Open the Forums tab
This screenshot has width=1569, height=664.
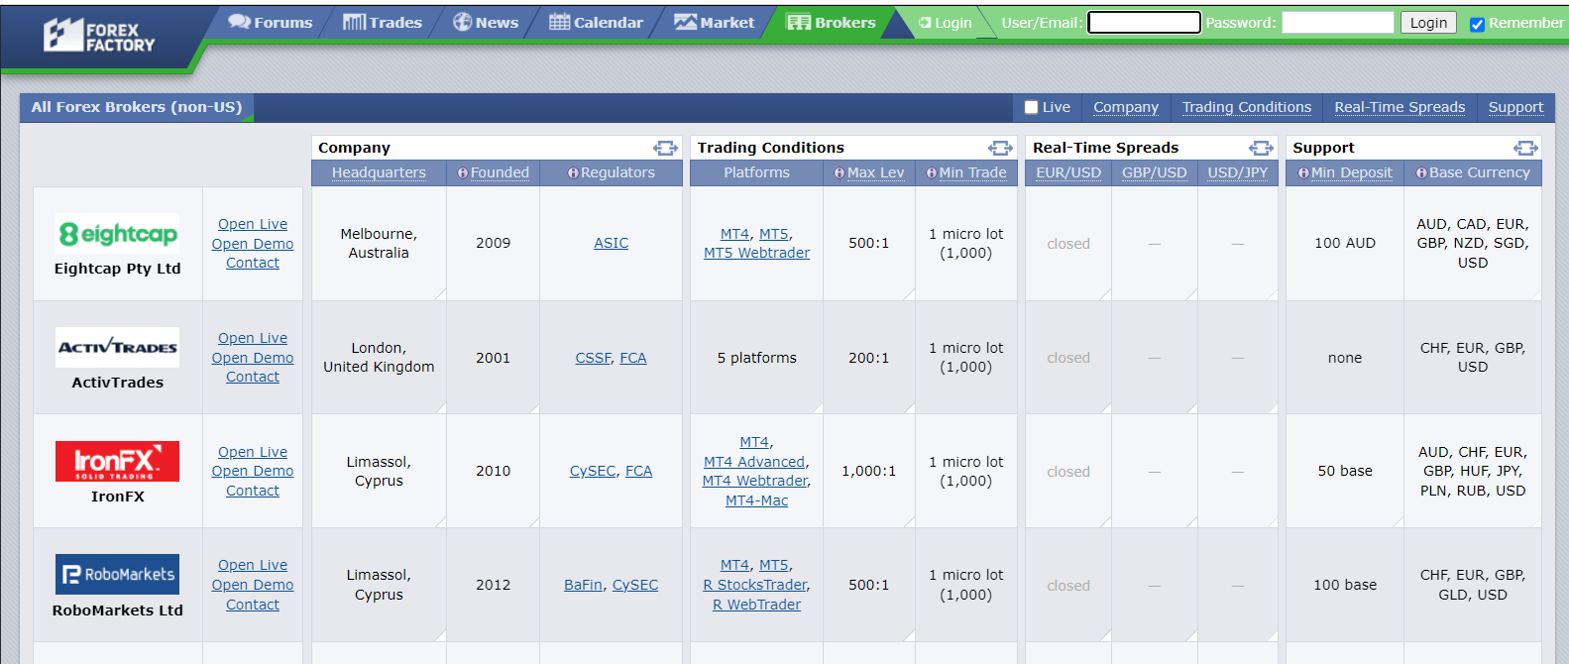270,23
